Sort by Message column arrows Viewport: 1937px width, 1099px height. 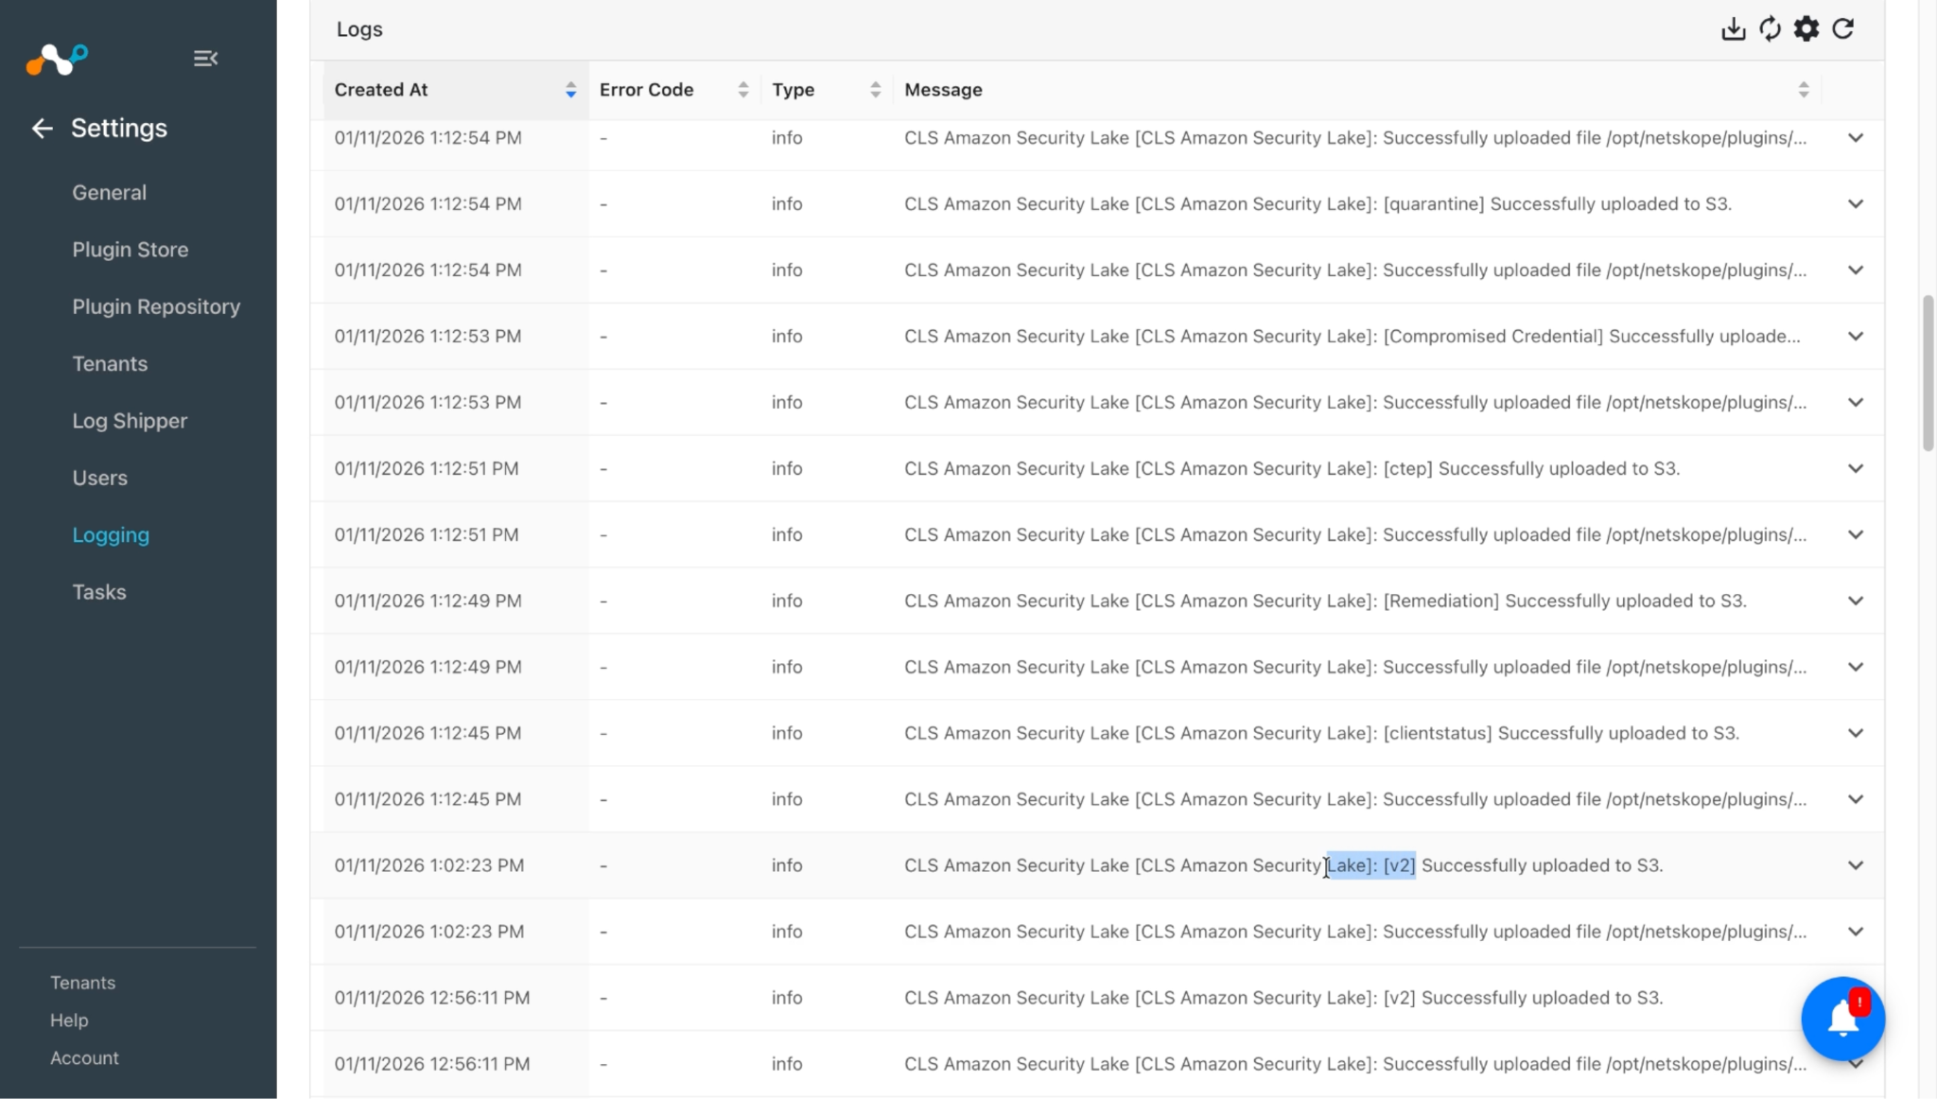point(1804,90)
